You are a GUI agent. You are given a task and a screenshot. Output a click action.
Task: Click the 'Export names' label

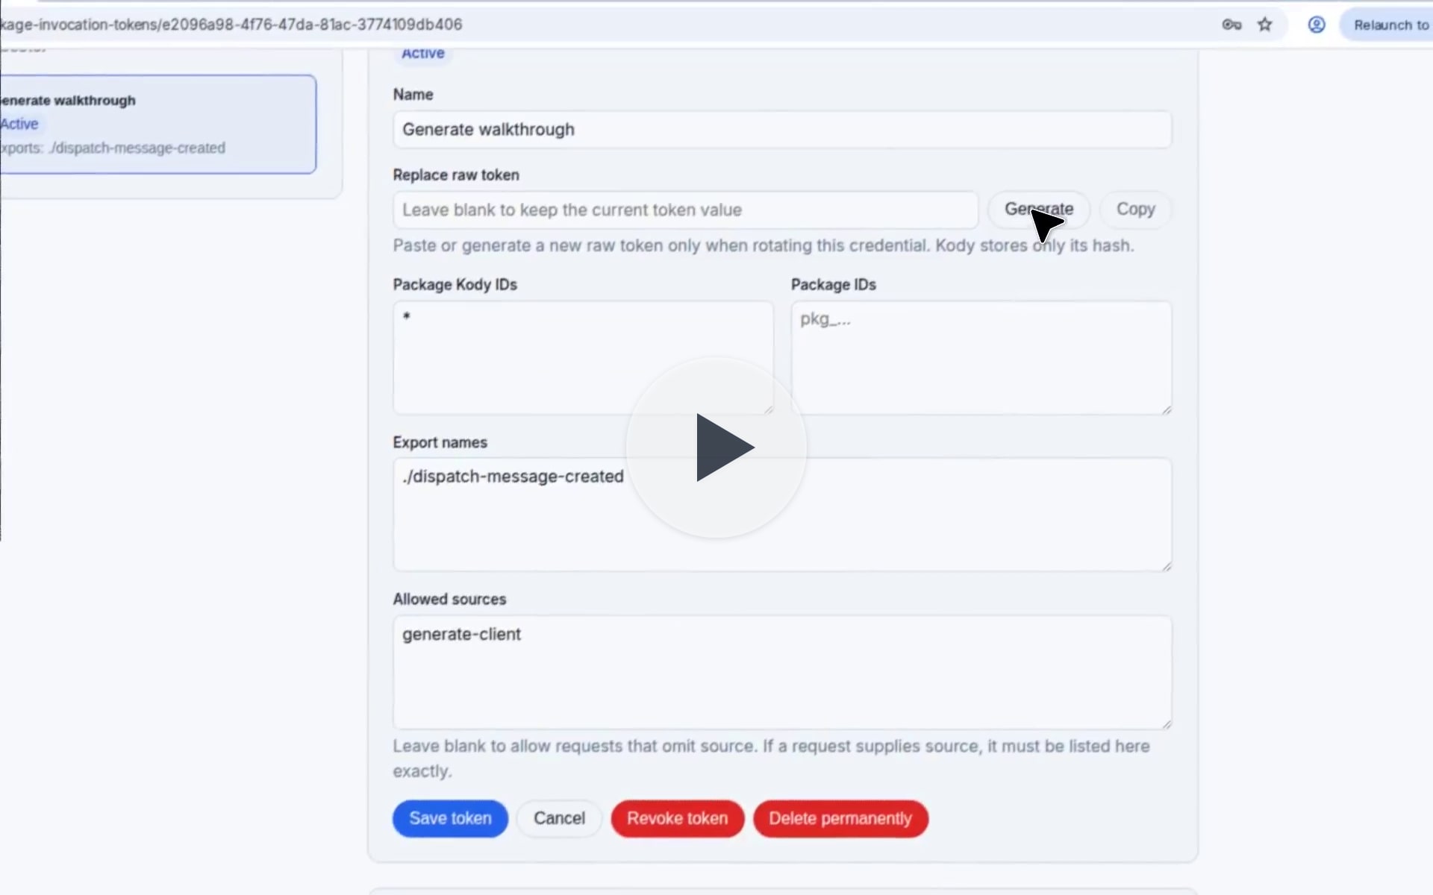[440, 442]
